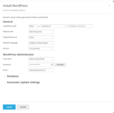Close the Install WordPress dialog
This screenshot has width=114, height=113.
(109, 6)
